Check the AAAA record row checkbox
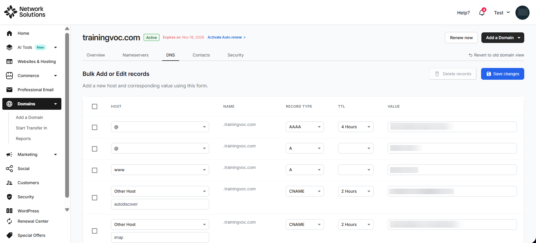The image size is (536, 243). coord(95,127)
